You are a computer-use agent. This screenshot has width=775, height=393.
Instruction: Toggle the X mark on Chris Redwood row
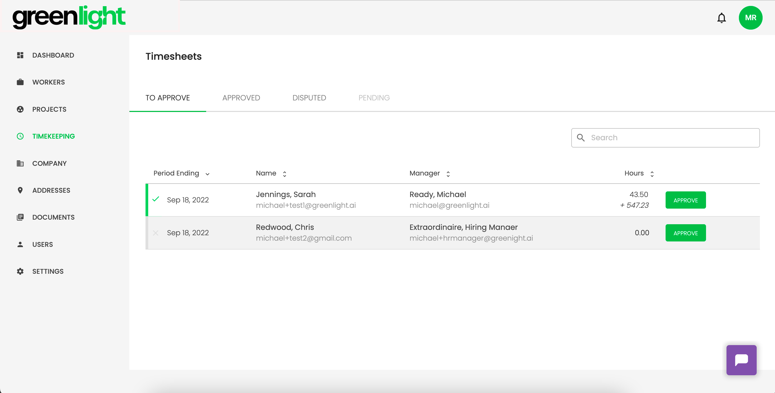point(155,233)
